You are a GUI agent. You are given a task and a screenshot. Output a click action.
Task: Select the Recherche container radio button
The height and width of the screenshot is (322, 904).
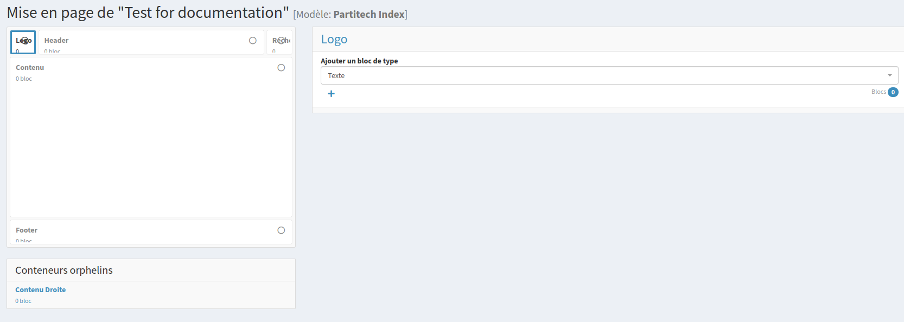(x=282, y=41)
